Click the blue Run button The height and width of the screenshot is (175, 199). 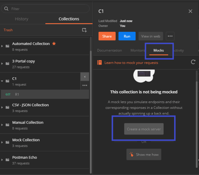[x=127, y=36]
